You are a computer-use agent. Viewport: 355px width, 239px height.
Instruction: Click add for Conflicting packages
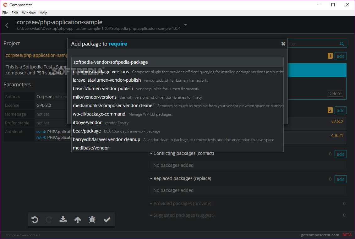(x=341, y=154)
